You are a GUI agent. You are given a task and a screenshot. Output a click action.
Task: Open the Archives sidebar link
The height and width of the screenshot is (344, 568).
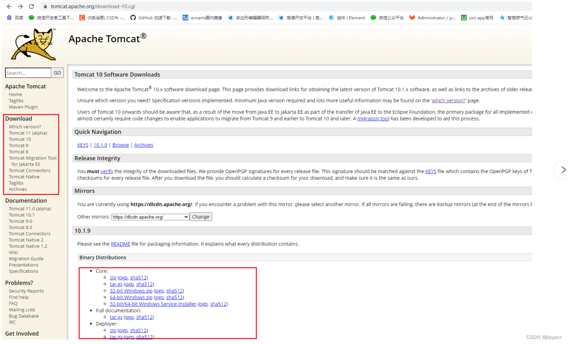click(x=18, y=189)
